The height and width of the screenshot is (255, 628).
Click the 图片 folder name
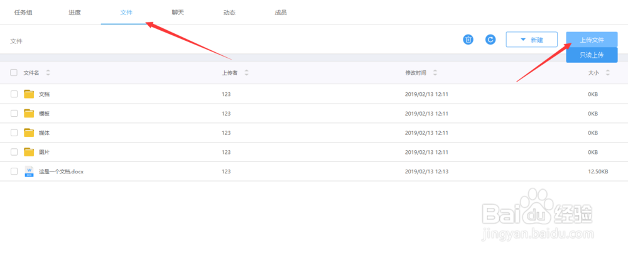[x=44, y=153]
